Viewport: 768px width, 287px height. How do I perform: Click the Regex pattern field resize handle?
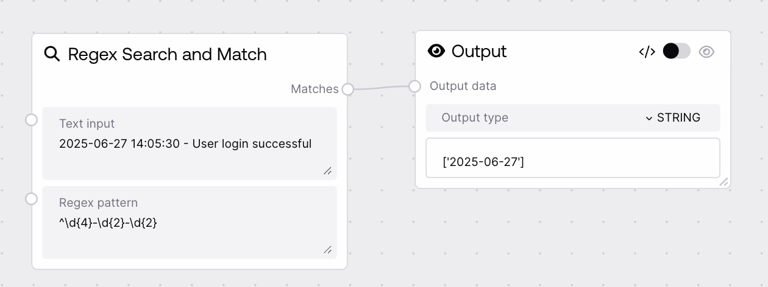(328, 250)
